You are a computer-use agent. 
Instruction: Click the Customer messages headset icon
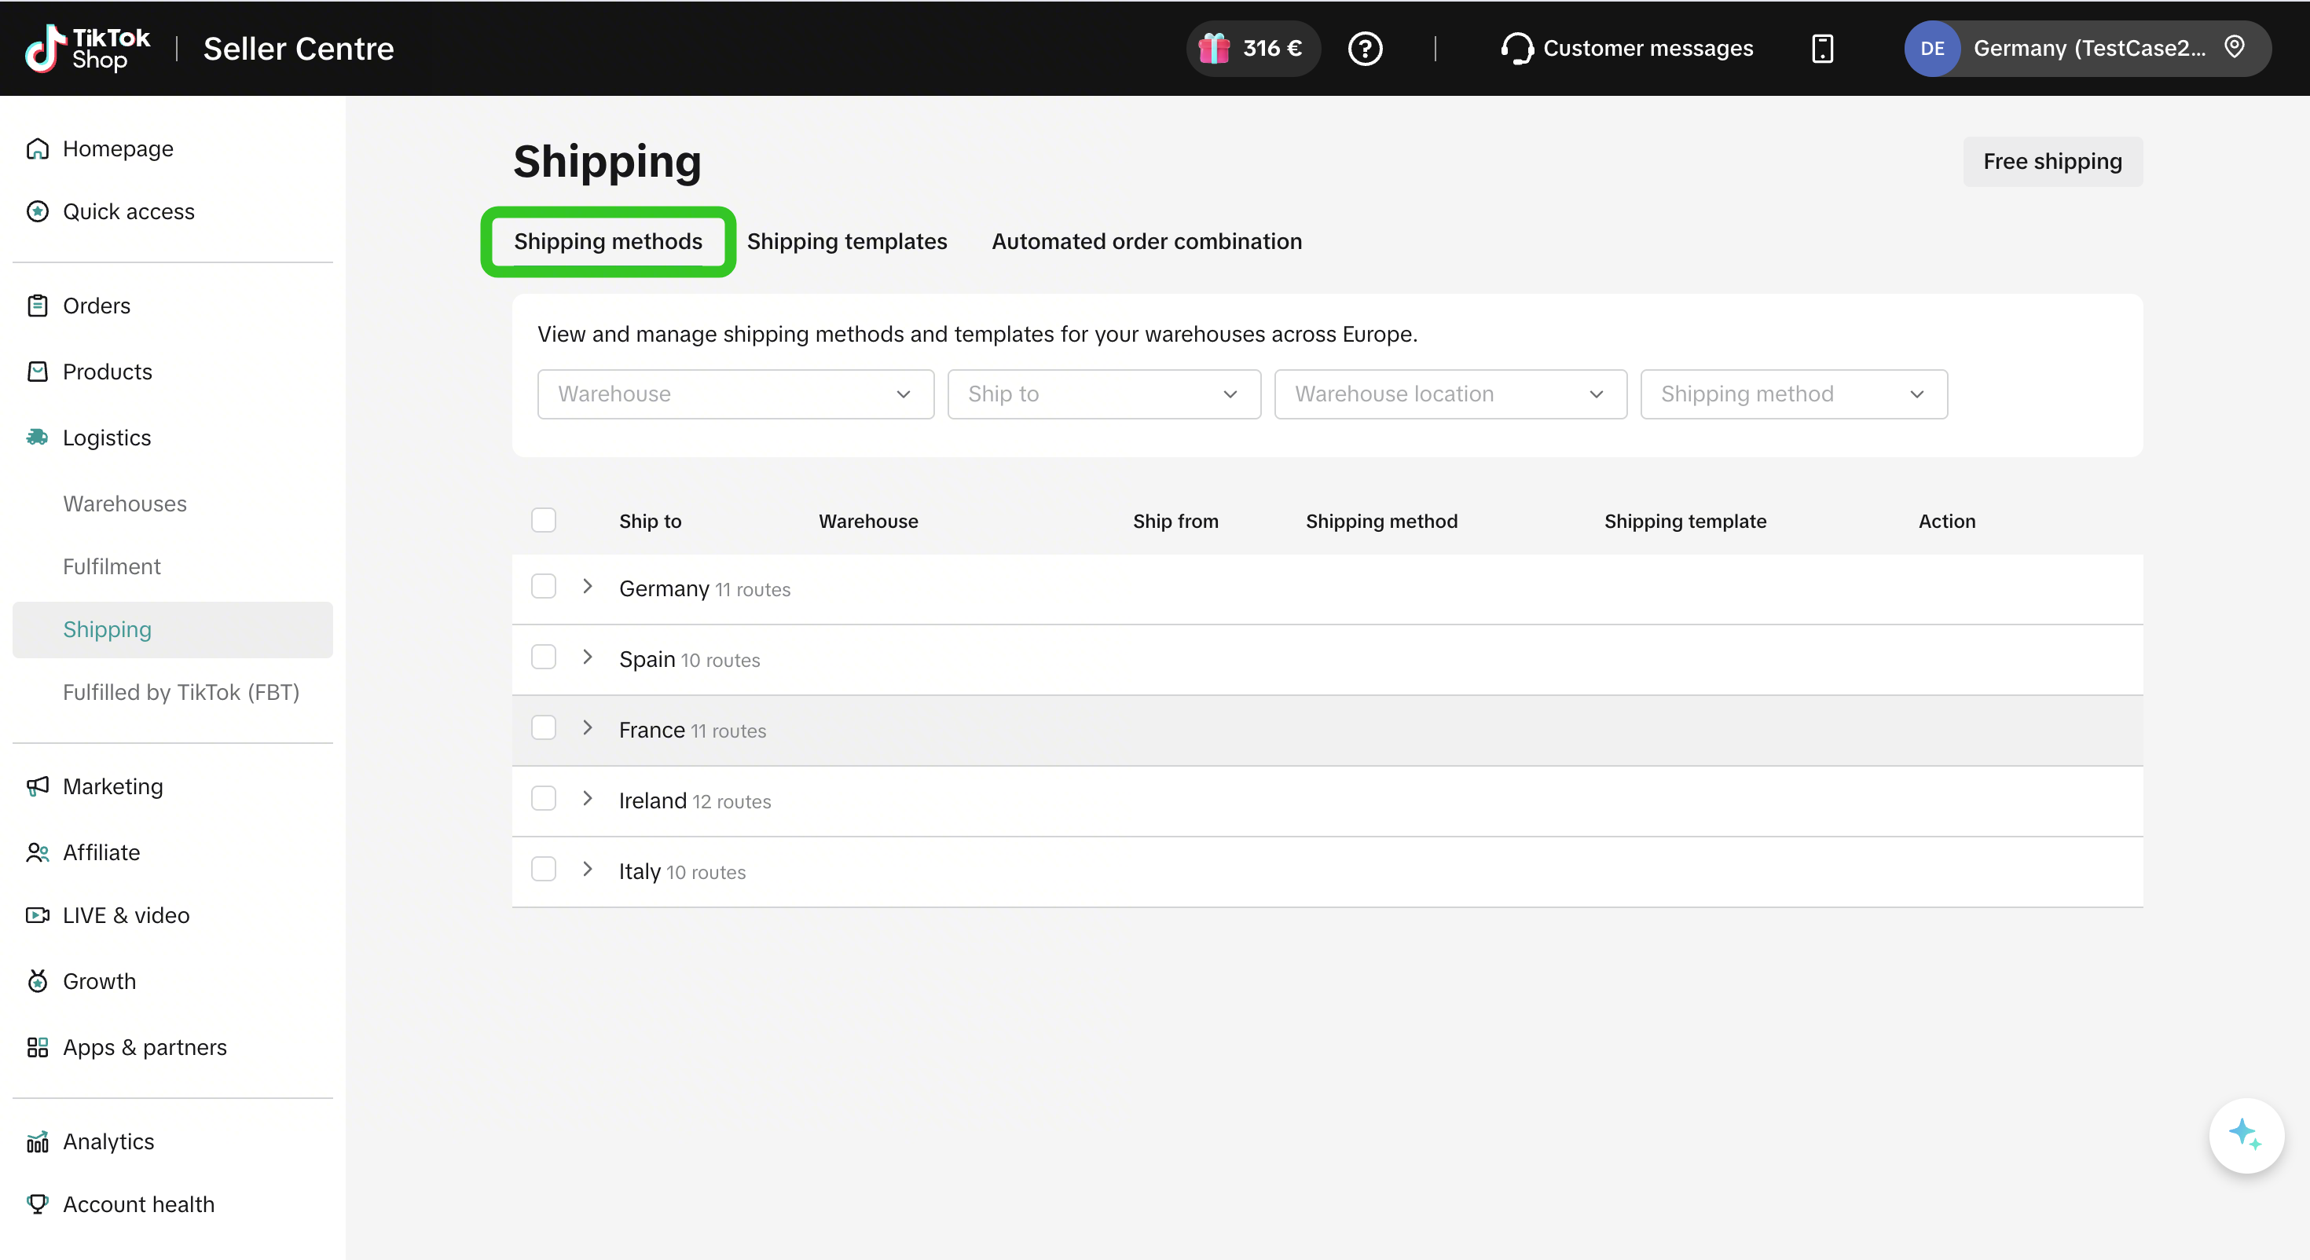pos(1516,49)
